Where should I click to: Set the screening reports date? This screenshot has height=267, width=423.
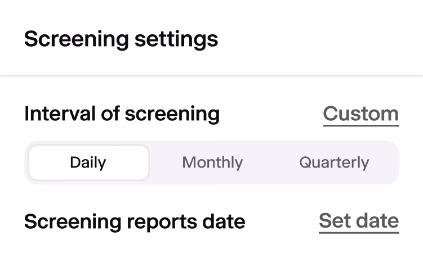(359, 221)
